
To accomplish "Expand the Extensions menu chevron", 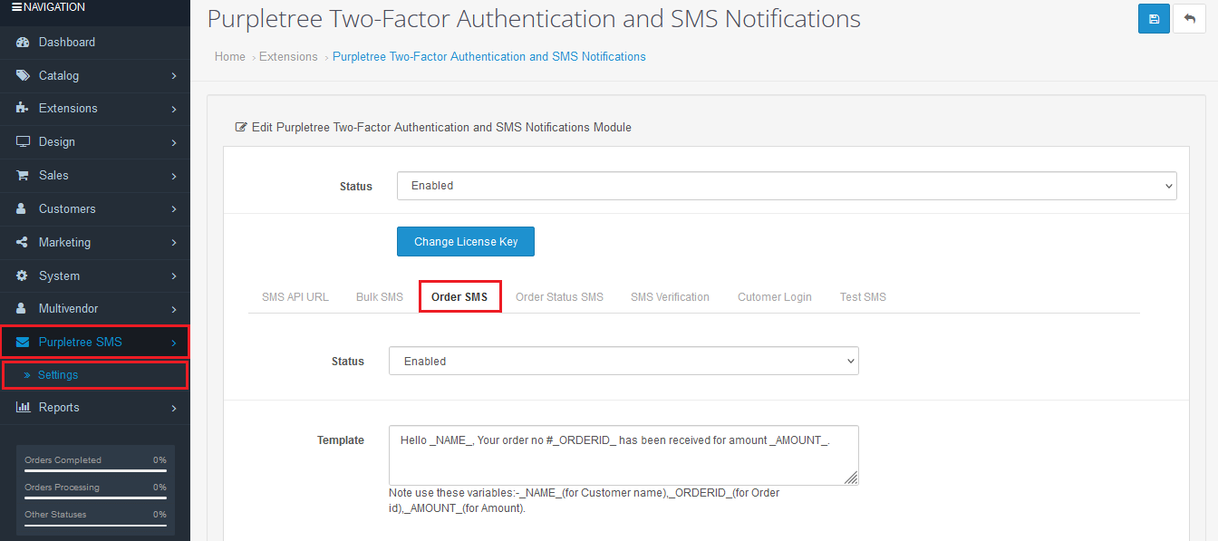I will (x=173, y=109).
